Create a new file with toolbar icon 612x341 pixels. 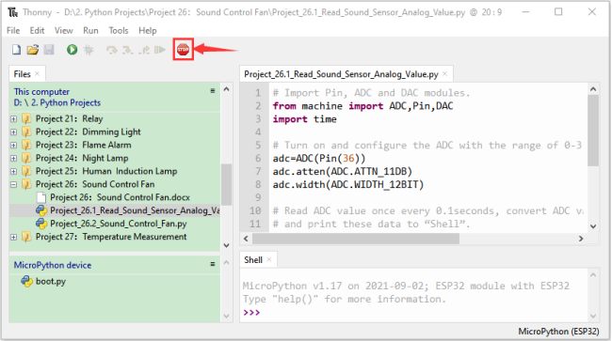click(16, 50)
